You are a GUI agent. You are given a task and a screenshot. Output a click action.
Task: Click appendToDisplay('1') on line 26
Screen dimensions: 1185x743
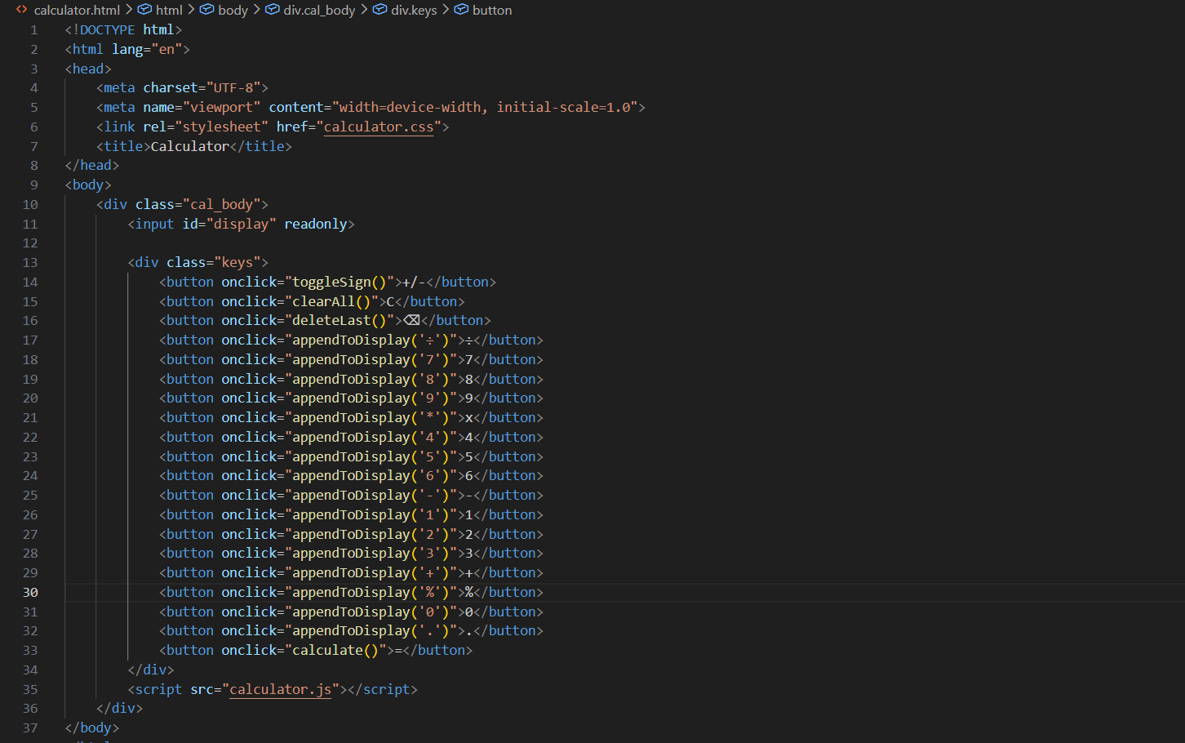371,514
